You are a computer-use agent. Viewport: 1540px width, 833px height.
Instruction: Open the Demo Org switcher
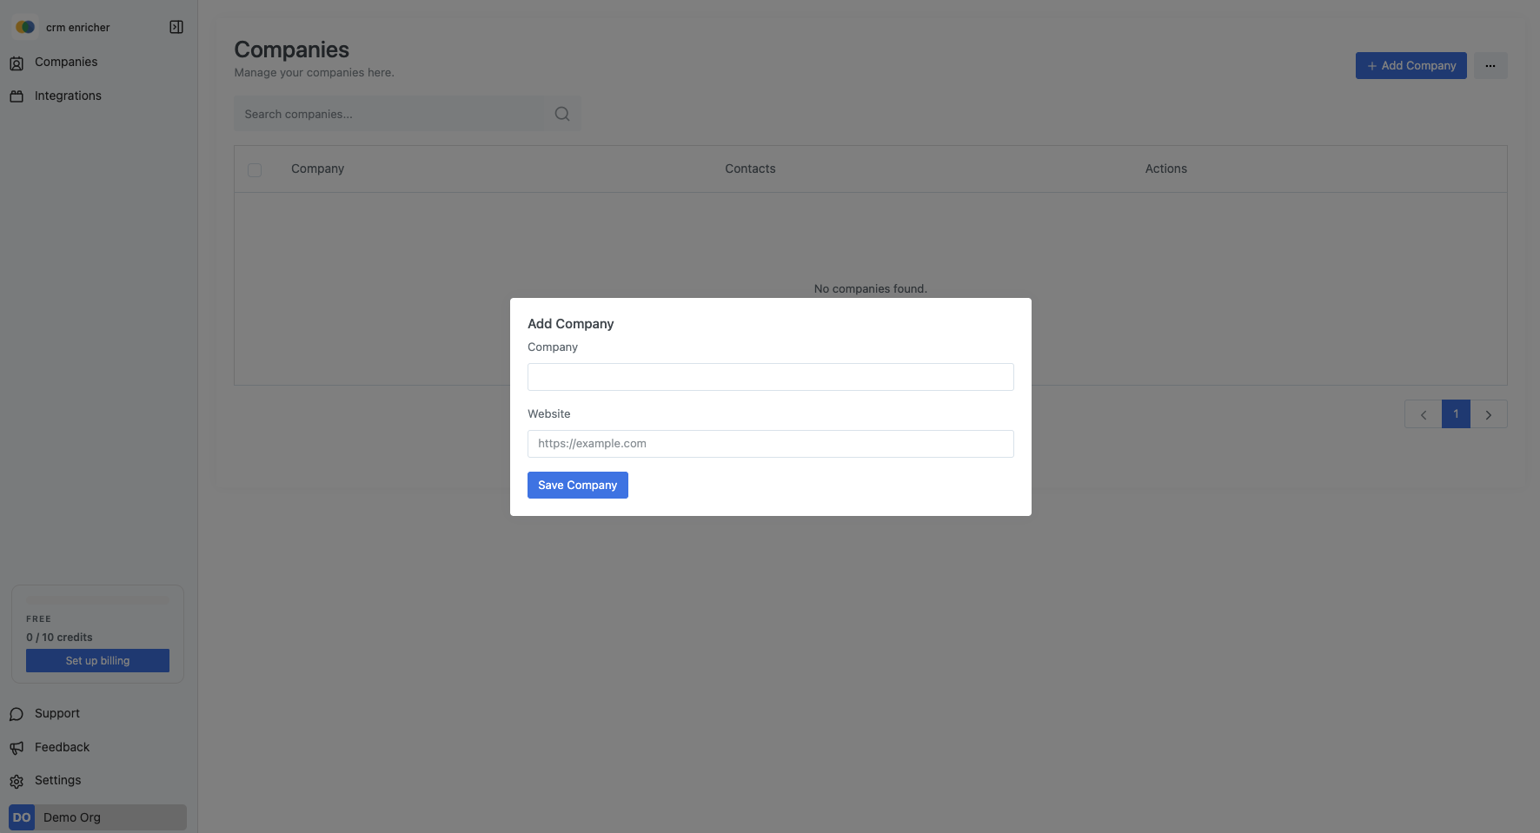click(97, 817)
